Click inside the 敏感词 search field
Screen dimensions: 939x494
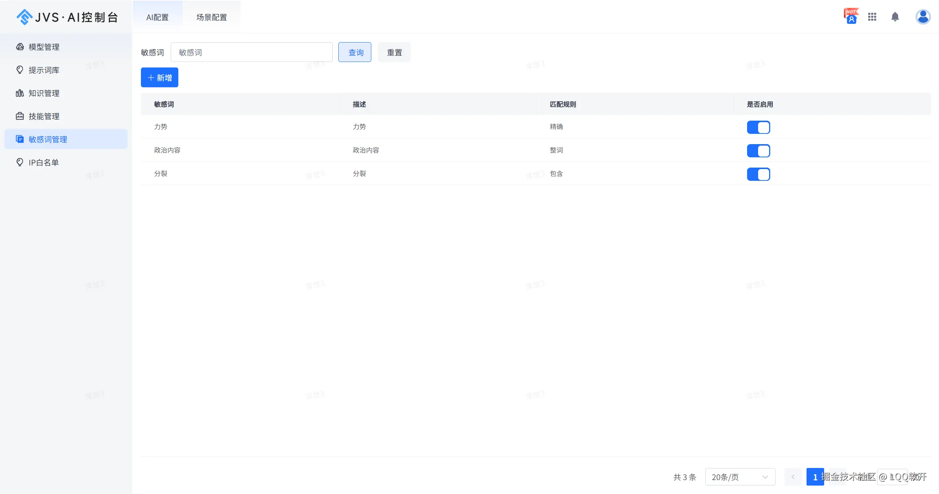point(251,52)
